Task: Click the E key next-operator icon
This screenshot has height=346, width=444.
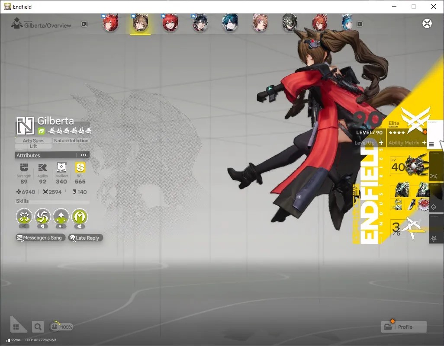Action: (360, 24)
